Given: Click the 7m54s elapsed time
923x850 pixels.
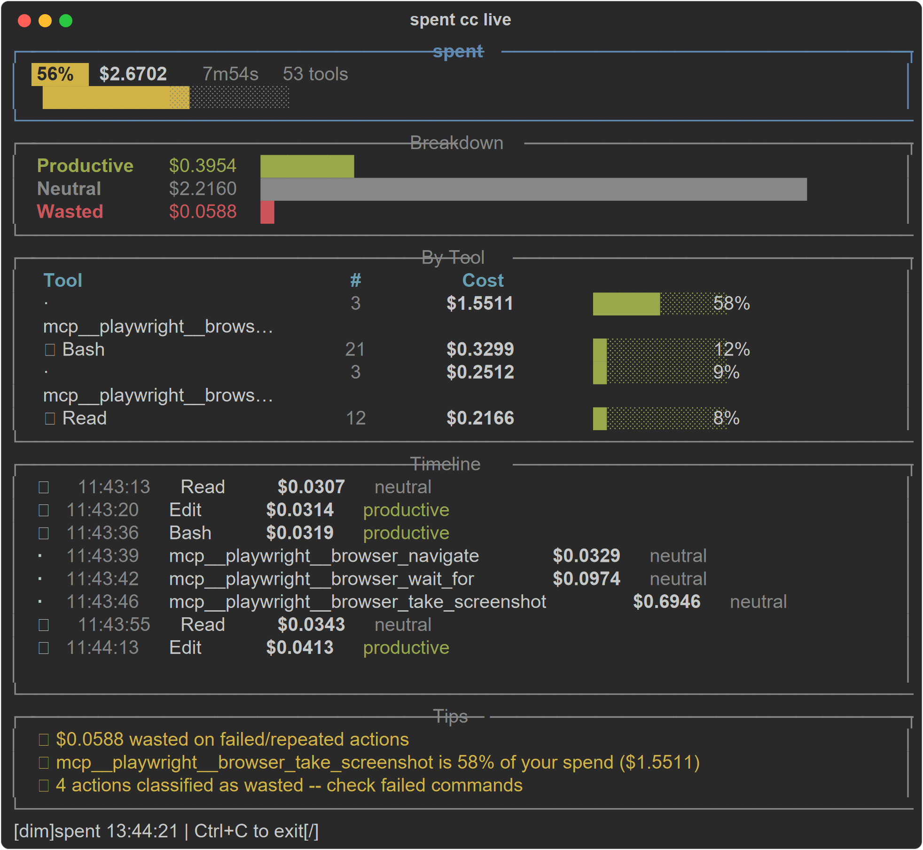Looking at the screenshot, I should click(230, 74).
